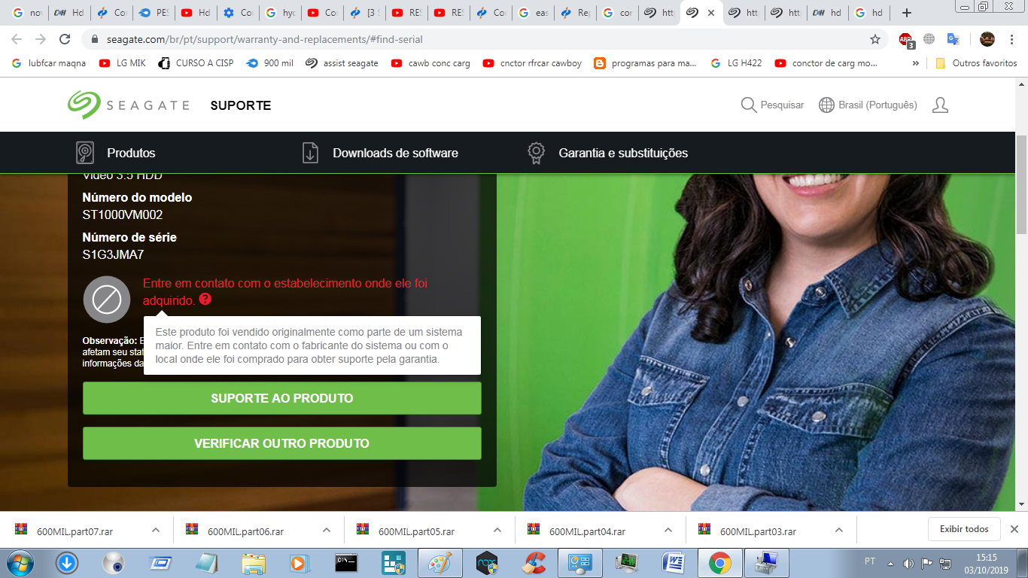Image resolution: width=1028 pixels, height=578 pixels.
Task: Show hidden system tray icons
Action: tap(890, 563)
